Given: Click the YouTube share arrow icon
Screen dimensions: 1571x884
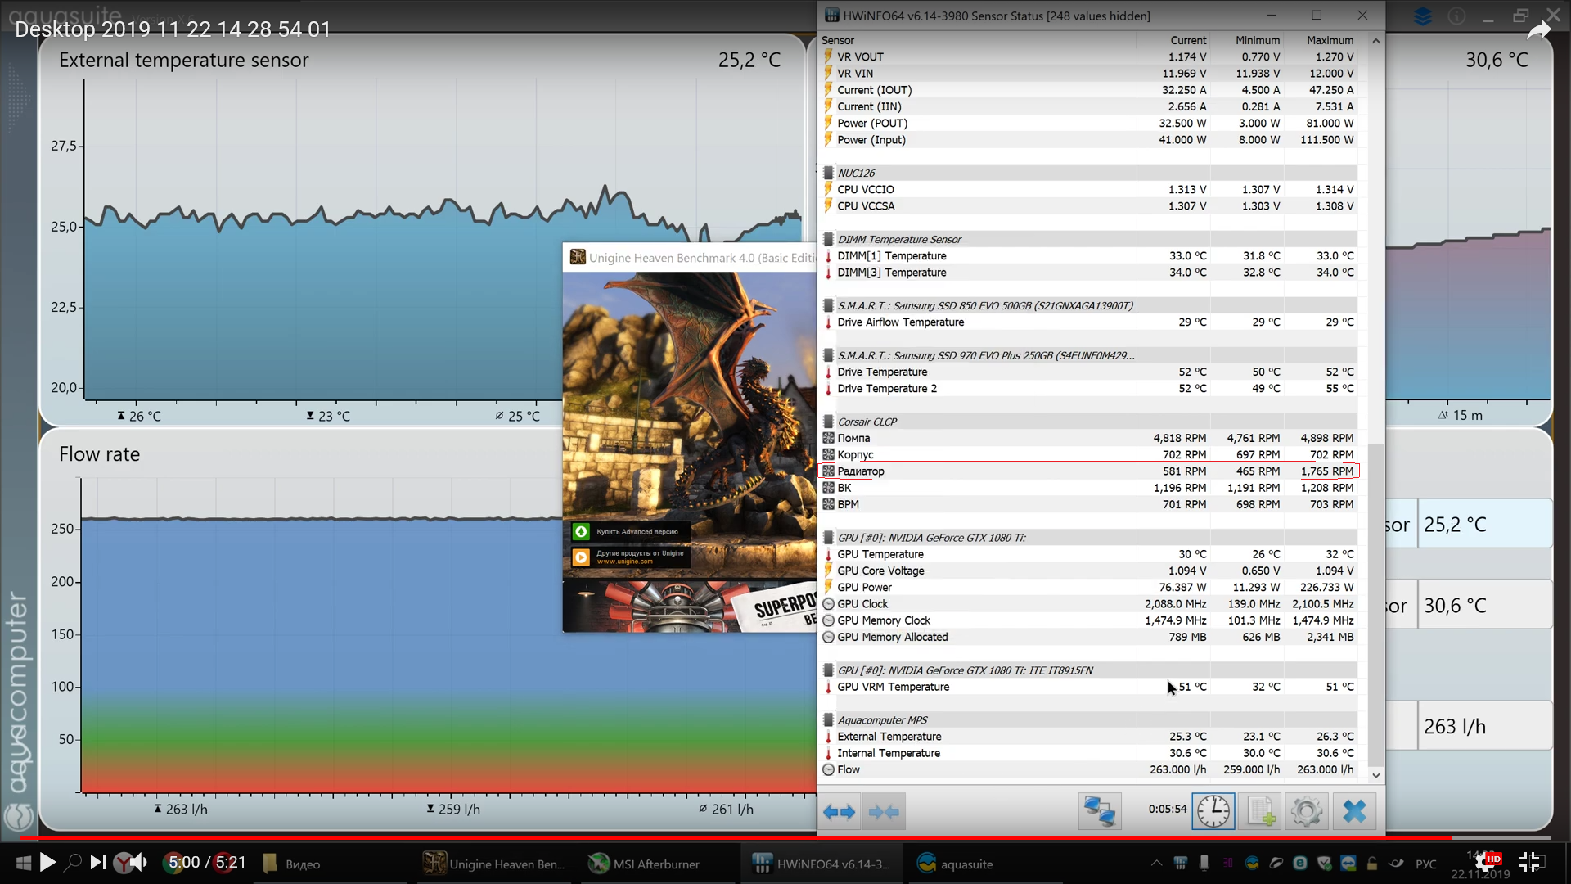Looking at the screenshot, I should click(1538, 31).
